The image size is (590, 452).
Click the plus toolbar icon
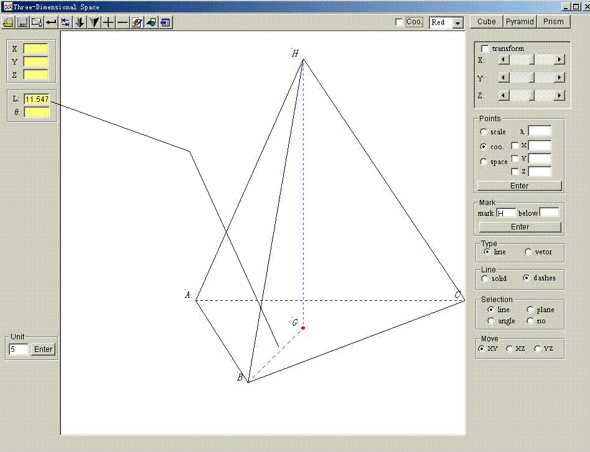108,22
